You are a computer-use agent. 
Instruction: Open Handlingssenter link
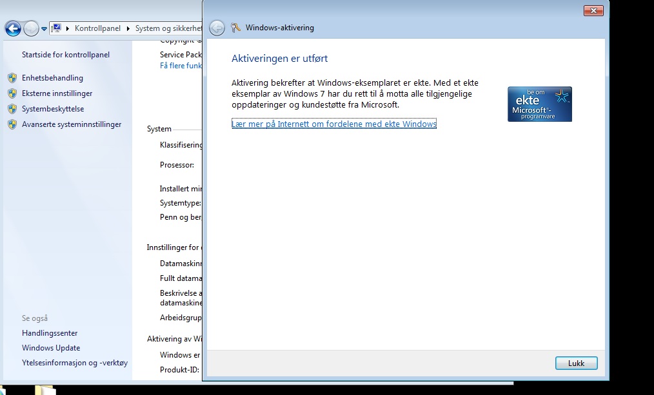pyautogui.click(x=50, y=333)
